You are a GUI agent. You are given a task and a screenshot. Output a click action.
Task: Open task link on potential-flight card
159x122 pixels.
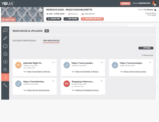39,72
